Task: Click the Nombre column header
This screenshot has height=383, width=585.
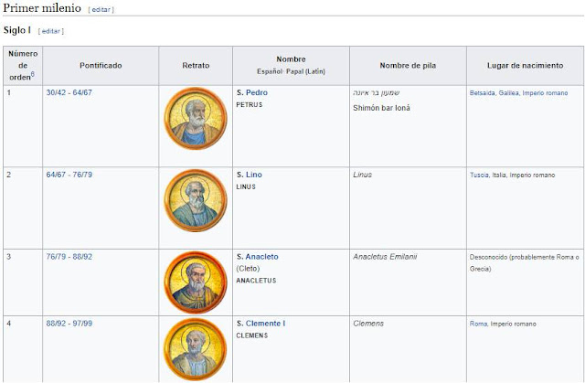Action: pyautogui.click(x=291, y=66)
